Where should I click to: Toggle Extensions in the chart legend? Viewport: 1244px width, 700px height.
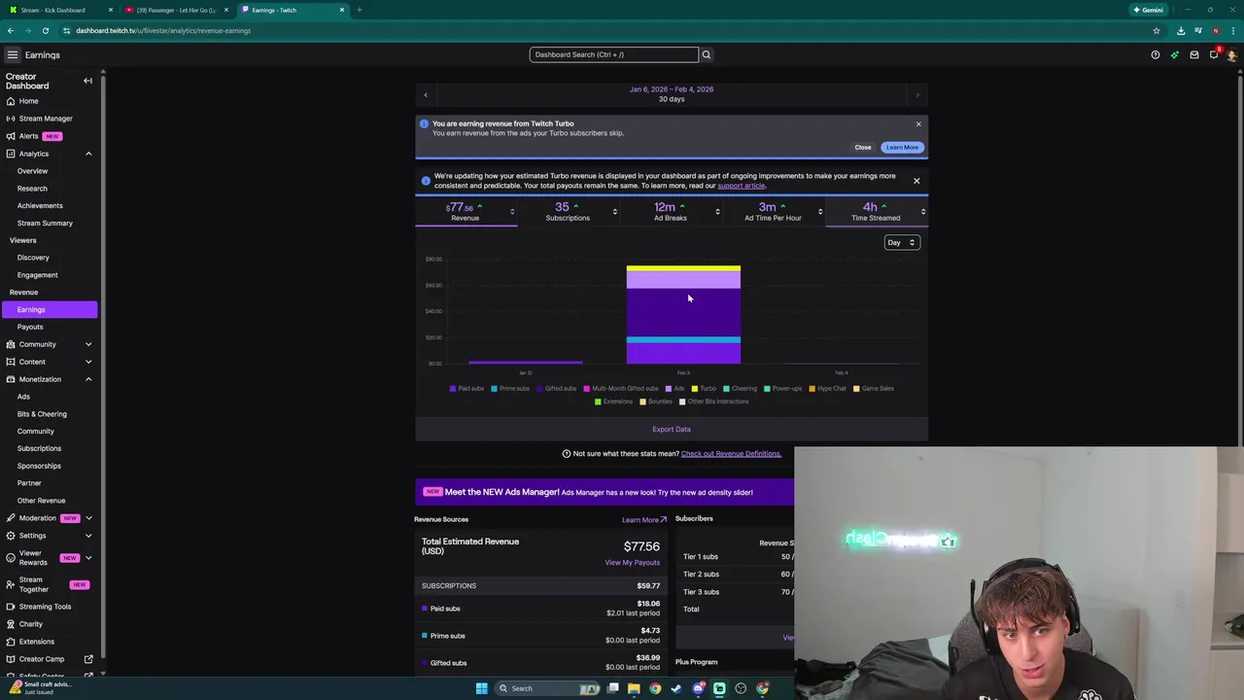[x=613, y=402]
